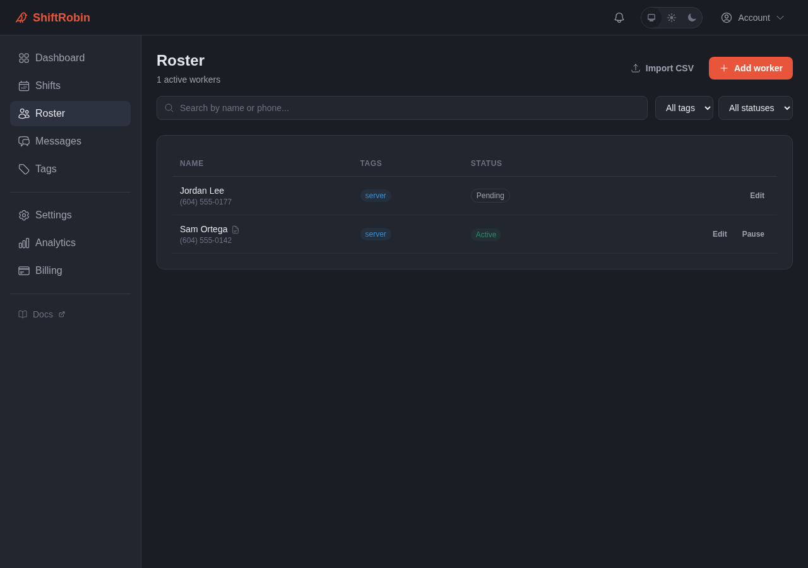Open the notifications bell
The width and height of the screenshot is (808, 568).
(619, 18)
